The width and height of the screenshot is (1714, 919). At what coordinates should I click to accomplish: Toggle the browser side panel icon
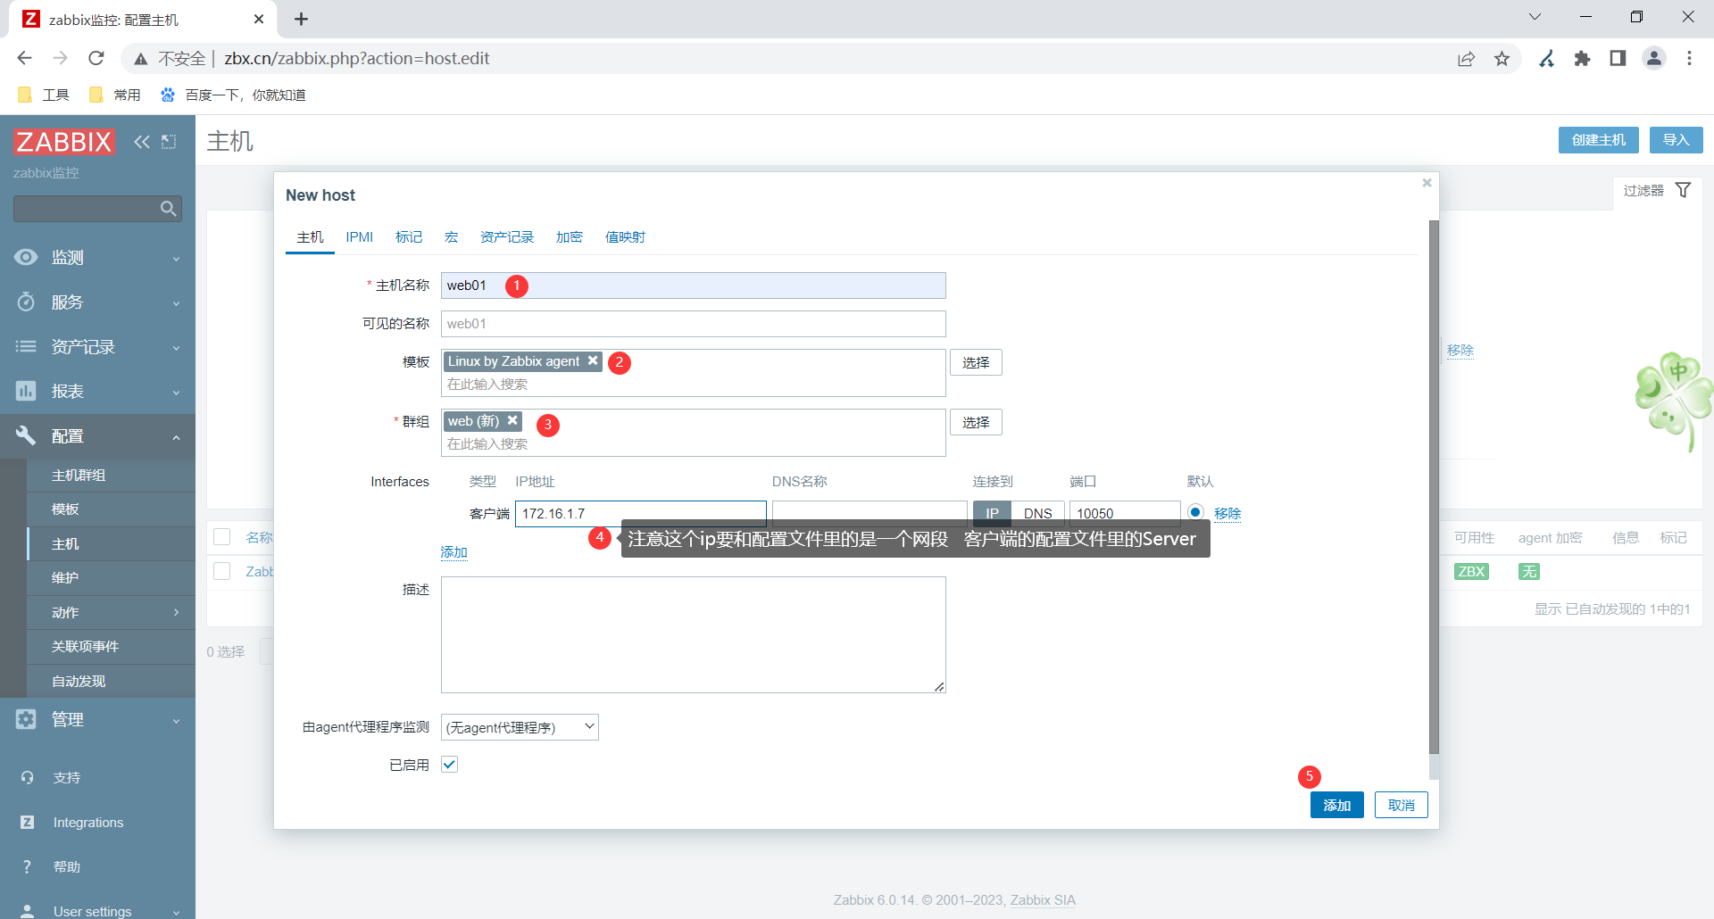click(1618, 59)
